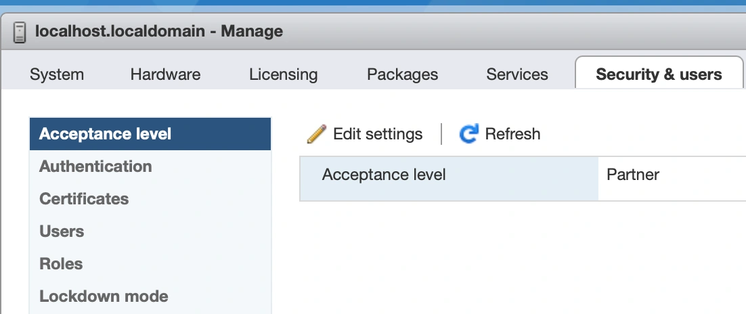Switch to the System tab

click(x=57, y=74)
